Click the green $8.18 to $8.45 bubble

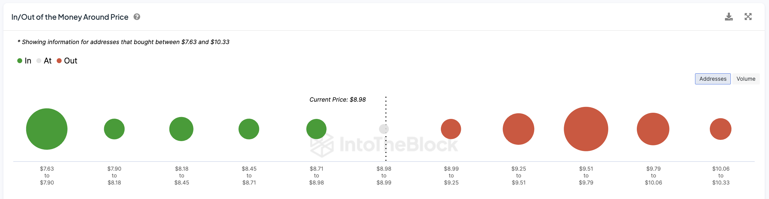pos(181,129)
